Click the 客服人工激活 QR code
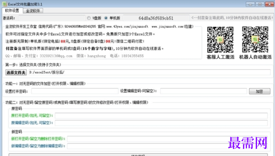Viewport: 275px width, 156px height. 220,40
